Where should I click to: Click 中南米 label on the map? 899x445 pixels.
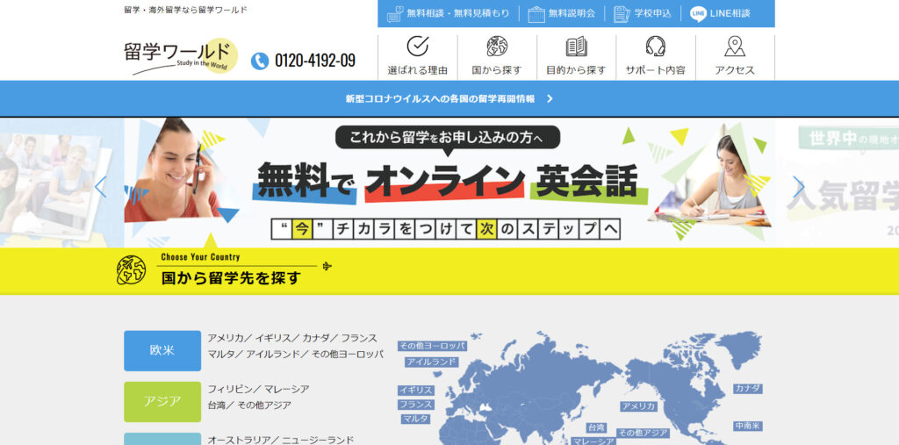pos(748,426)
